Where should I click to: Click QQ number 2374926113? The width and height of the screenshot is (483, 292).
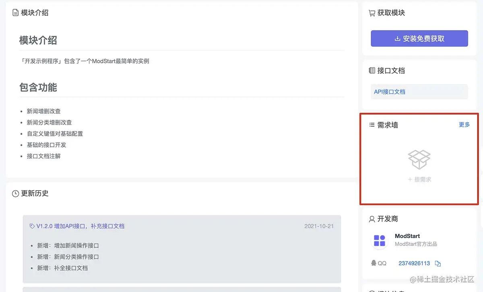click(414, 263)
